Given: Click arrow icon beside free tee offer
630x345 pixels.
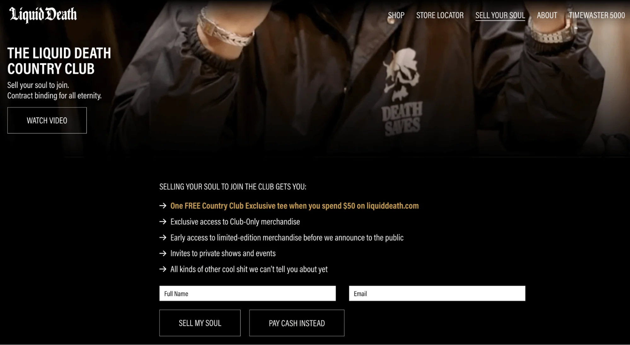Looking at the screenshot, I should [x=163, y=206].
